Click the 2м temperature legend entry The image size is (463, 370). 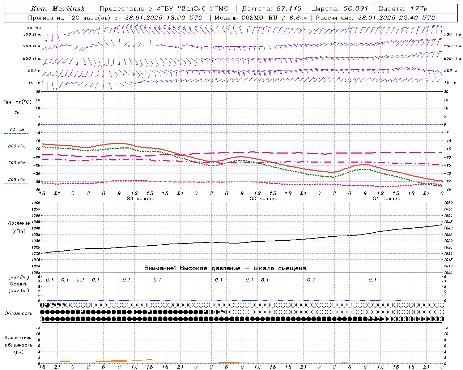coord(17,113)
